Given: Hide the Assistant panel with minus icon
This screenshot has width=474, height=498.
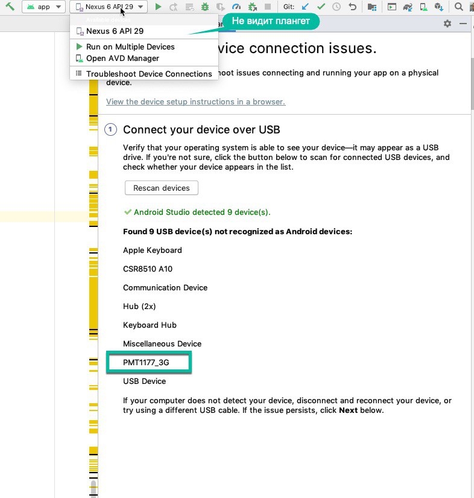Looking at the screenshot, I should coord(463,24).
